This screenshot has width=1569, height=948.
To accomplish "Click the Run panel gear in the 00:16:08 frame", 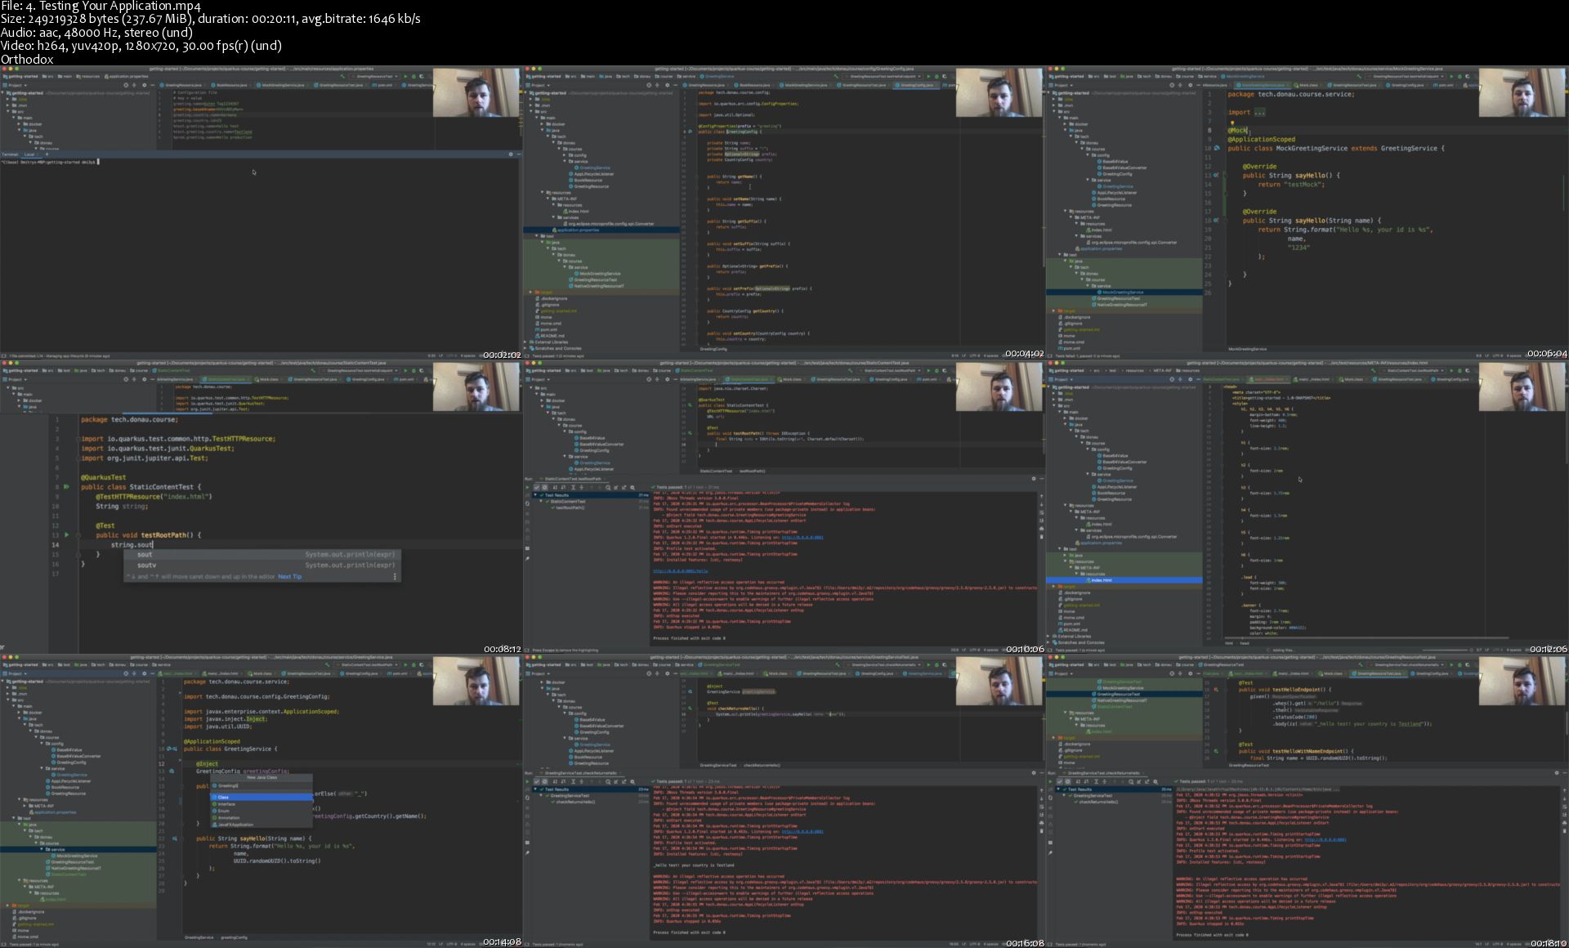I will tap(1034, 773).
